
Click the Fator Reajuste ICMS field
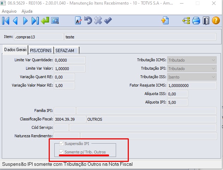192,86
